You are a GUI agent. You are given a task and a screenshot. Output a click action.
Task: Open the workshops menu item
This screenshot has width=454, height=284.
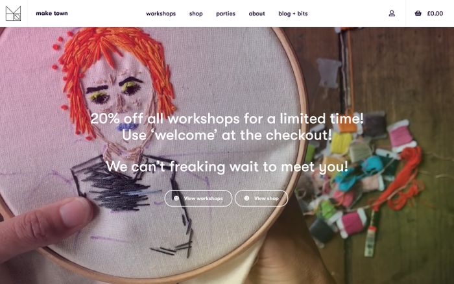pos(161,14)
